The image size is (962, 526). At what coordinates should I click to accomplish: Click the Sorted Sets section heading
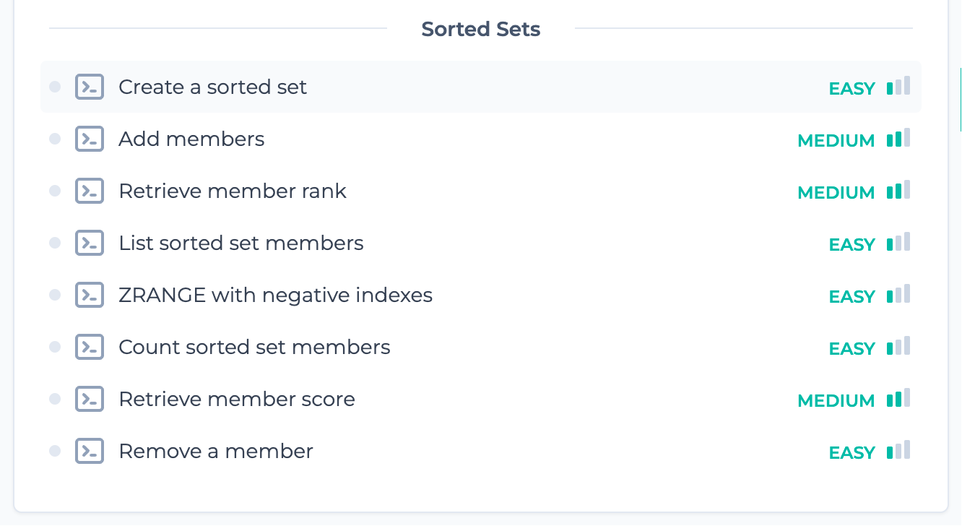pos(481,29)
